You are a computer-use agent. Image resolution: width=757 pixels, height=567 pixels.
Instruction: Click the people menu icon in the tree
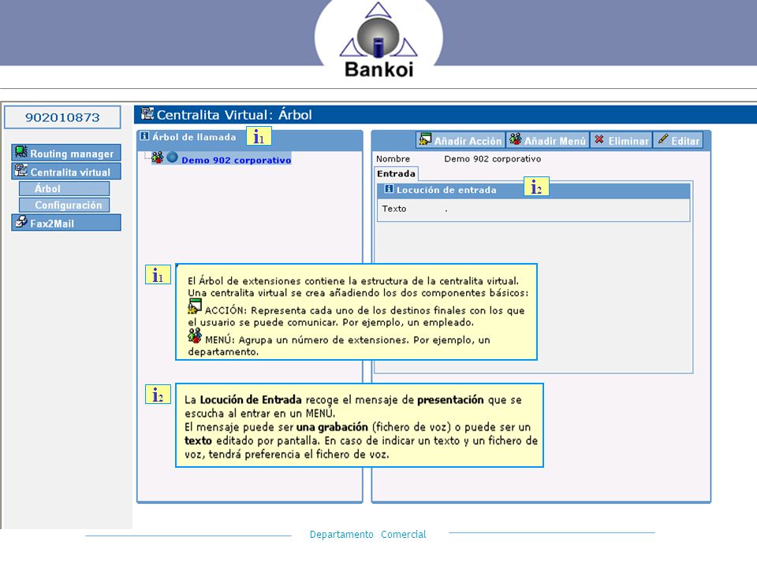(158, 157)
